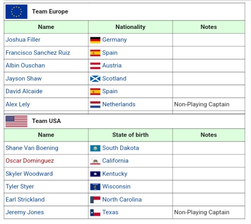Click the Scotland flag icon
The height and width of the screenshot is (224, 251).
click(x=95, y=78)
